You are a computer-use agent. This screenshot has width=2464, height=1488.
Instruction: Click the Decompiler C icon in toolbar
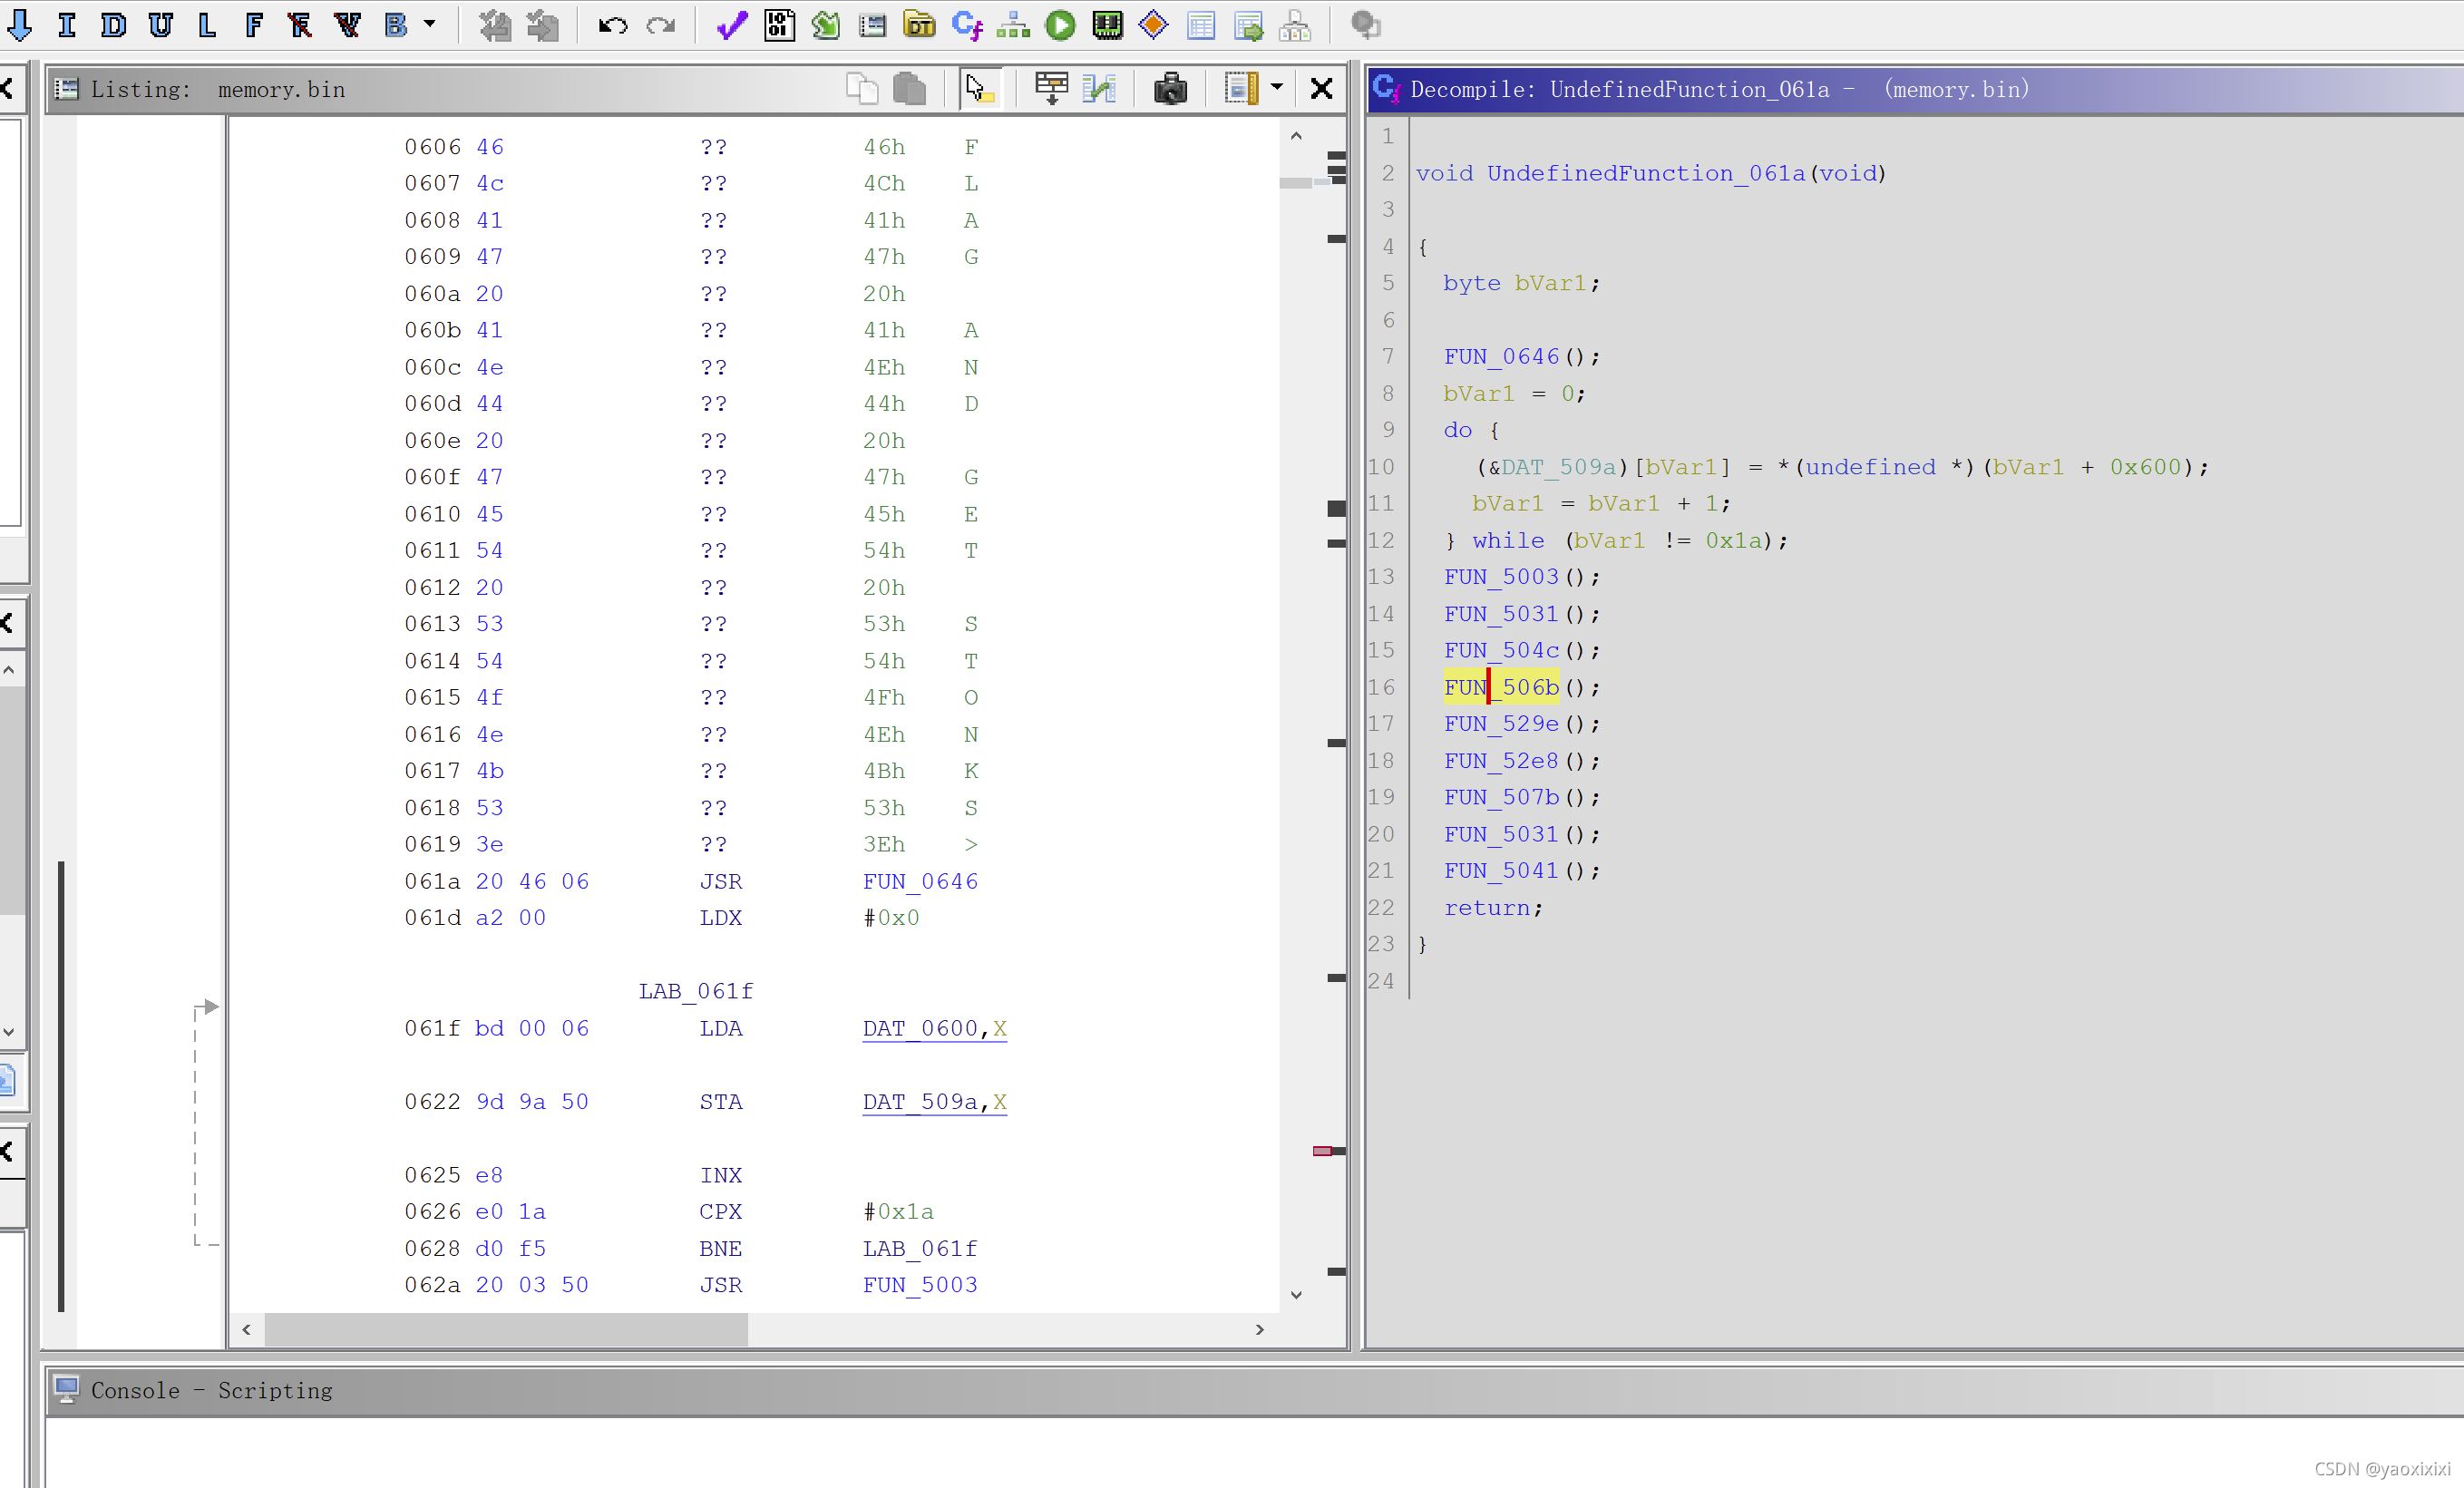click(966, 26)
